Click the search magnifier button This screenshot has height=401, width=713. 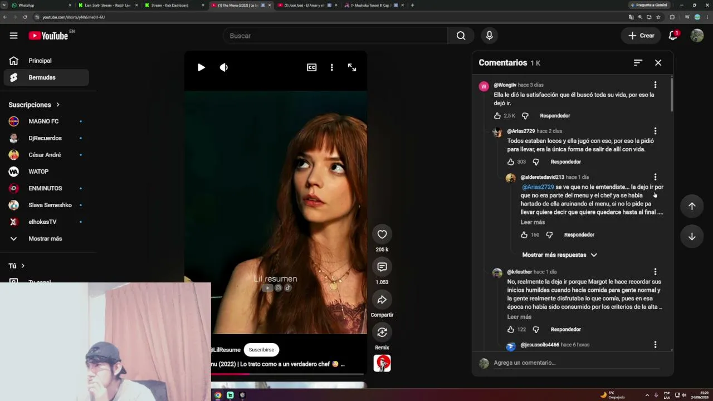coord(461,36)
